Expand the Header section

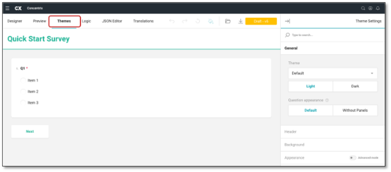(333, 132)
